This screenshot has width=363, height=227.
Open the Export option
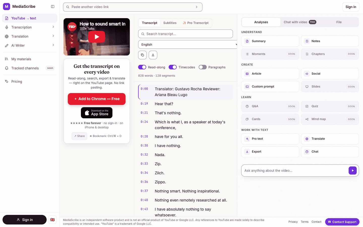coord(270,152)
